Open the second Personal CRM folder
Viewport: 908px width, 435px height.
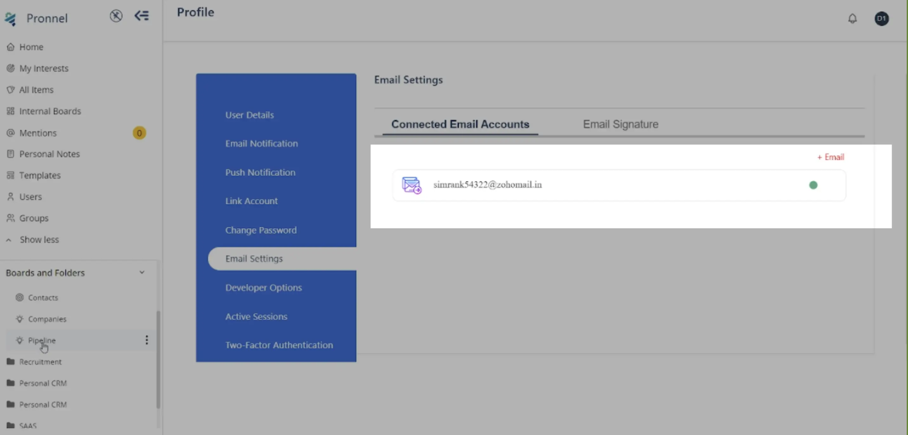click(43, 405)
